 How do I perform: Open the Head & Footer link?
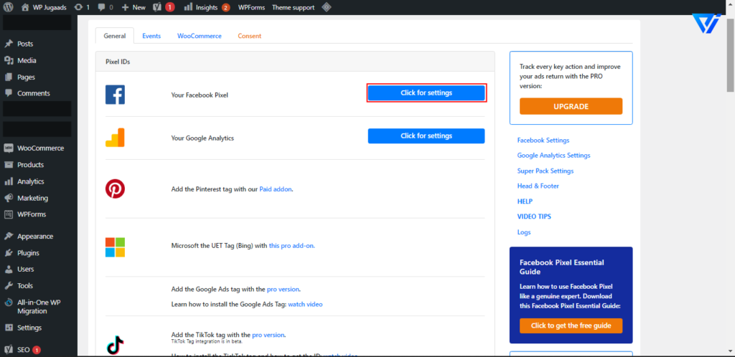click(538, 186)
